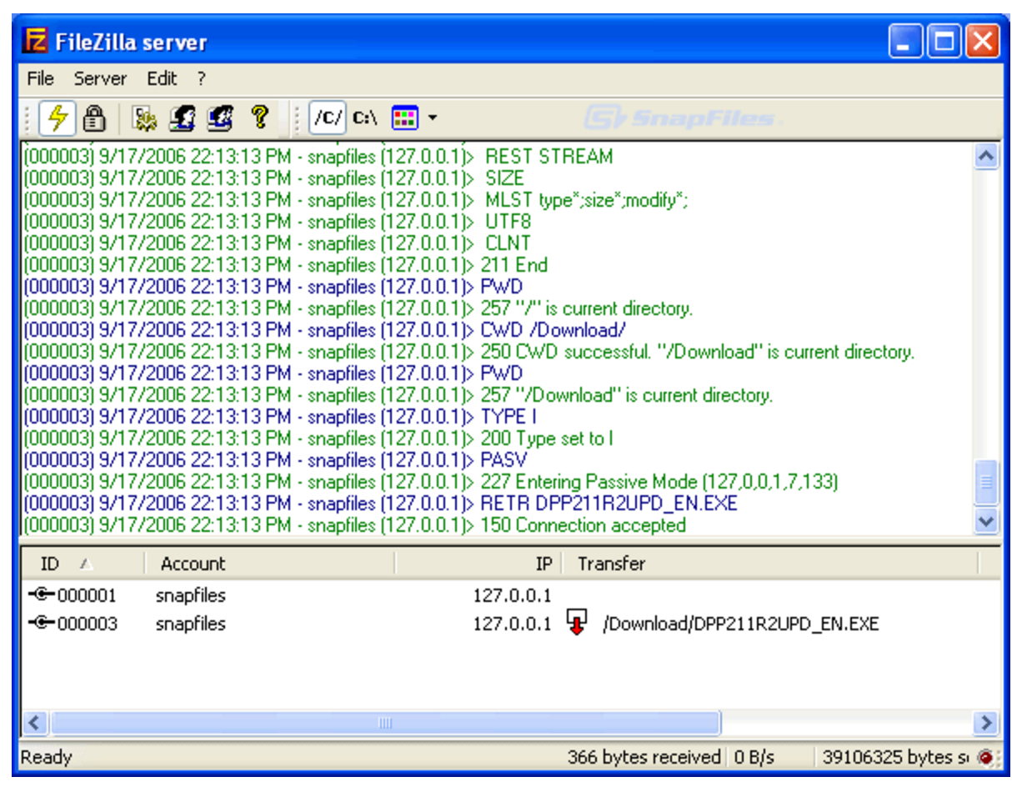Open server settings gear icon
This screenshot has height=797, width=1012.
[147, 118]
